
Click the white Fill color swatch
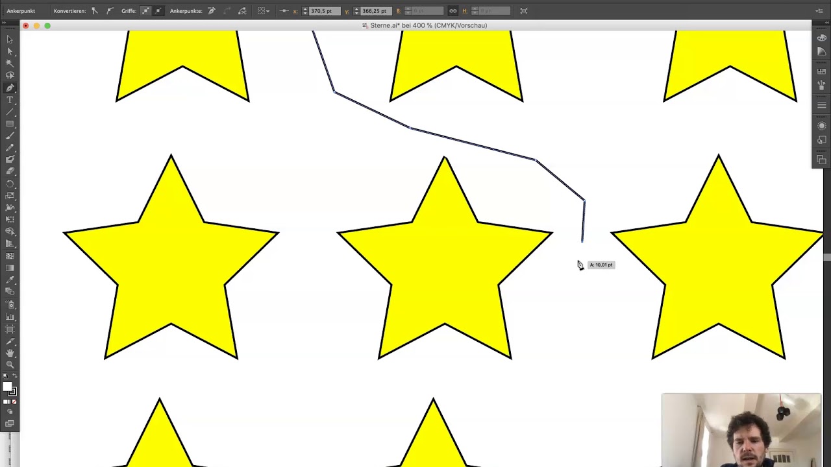click(x=7, y=387)
